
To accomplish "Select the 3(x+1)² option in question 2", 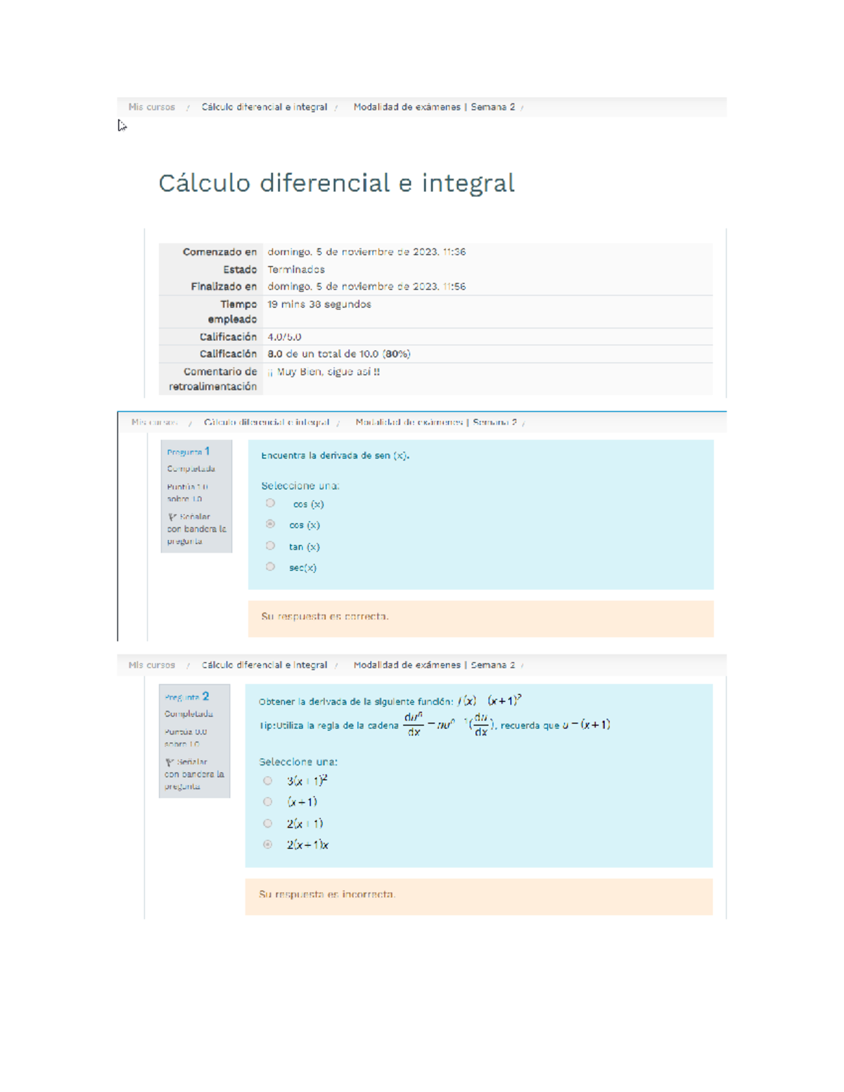I will [x=267, y=780].
